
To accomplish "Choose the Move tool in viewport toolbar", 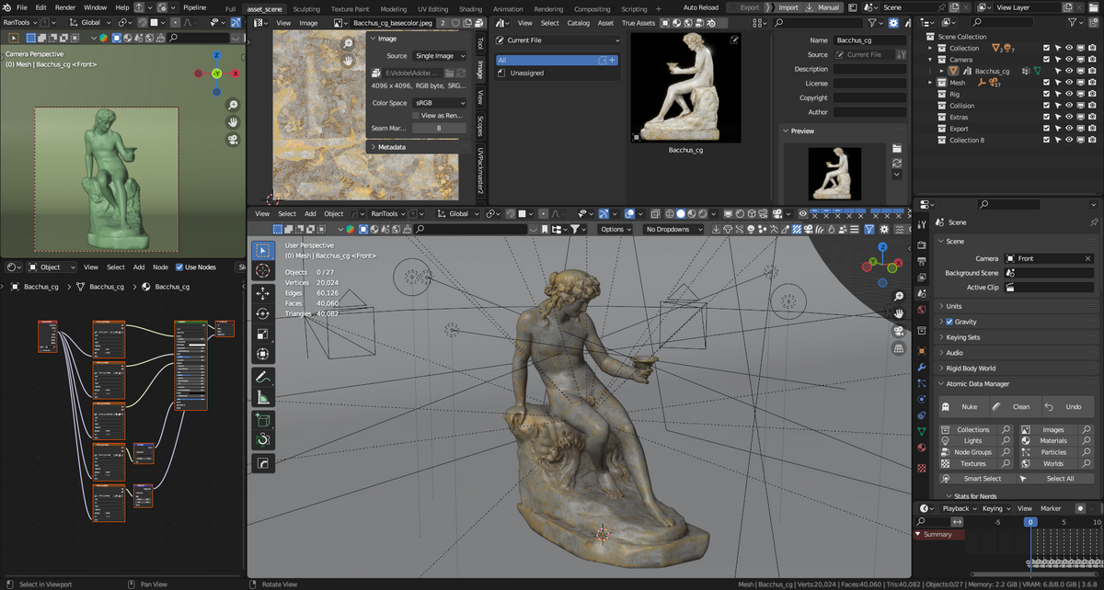I will (262, 294).
